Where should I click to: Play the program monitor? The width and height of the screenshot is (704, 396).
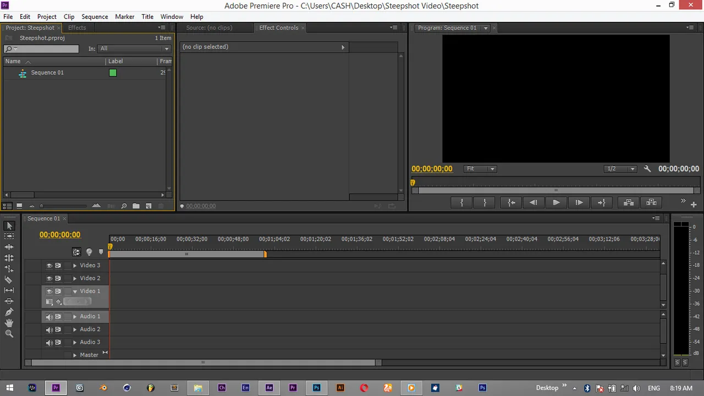pos(556,202)
